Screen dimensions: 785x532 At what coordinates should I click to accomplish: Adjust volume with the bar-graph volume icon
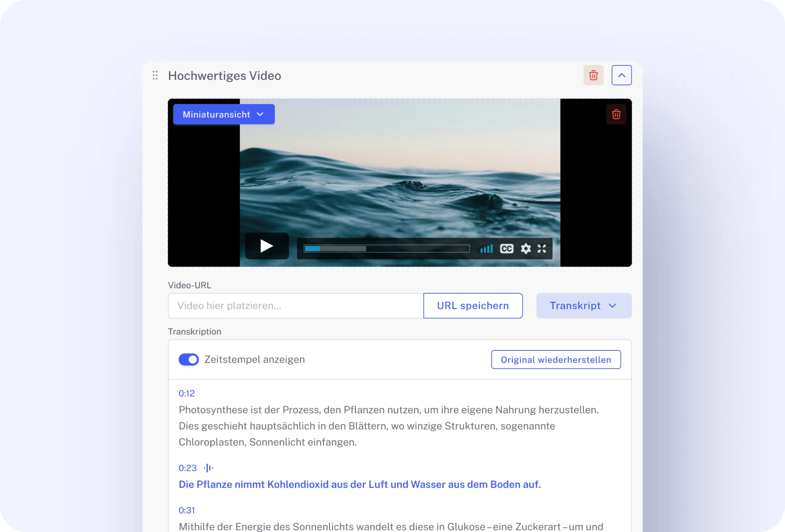pos(486,249)
